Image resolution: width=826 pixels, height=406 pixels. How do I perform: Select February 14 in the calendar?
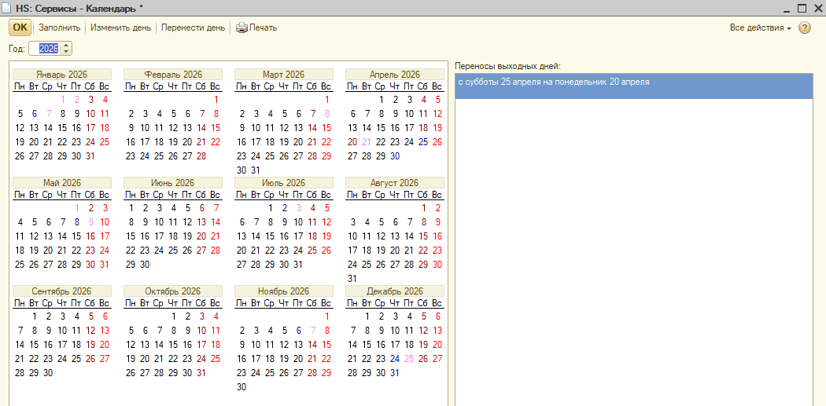tap(201, 128)
